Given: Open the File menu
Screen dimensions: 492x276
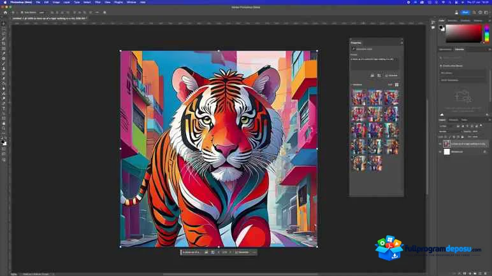Looking at the screenshot, I should click(38, 2).
